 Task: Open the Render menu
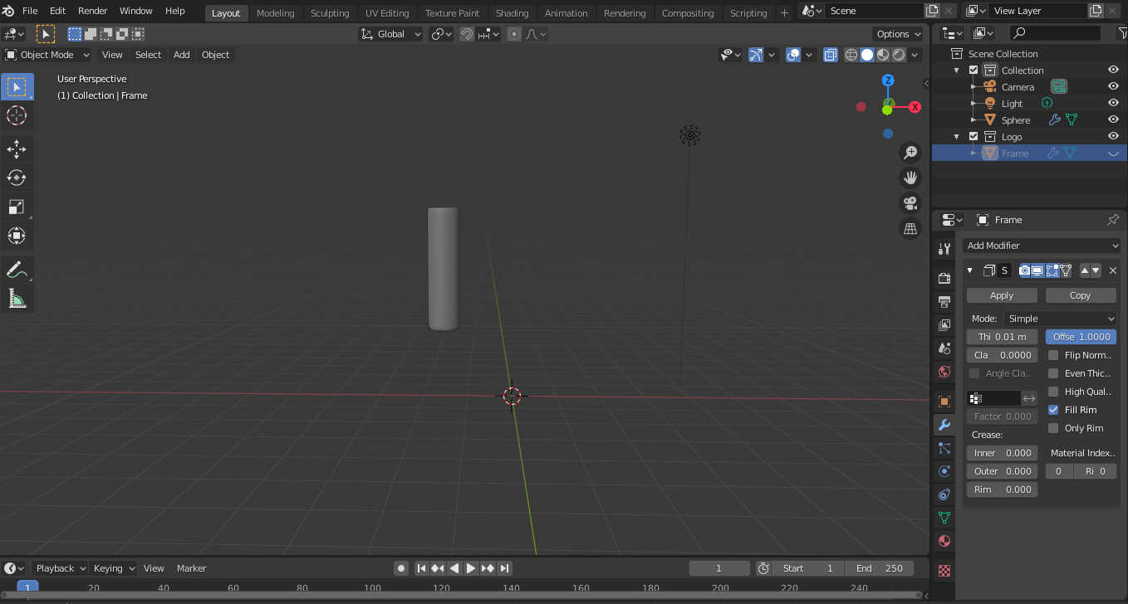tap(92, 11)
